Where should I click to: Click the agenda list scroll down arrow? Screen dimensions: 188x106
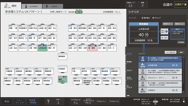(x=183, y=92)
